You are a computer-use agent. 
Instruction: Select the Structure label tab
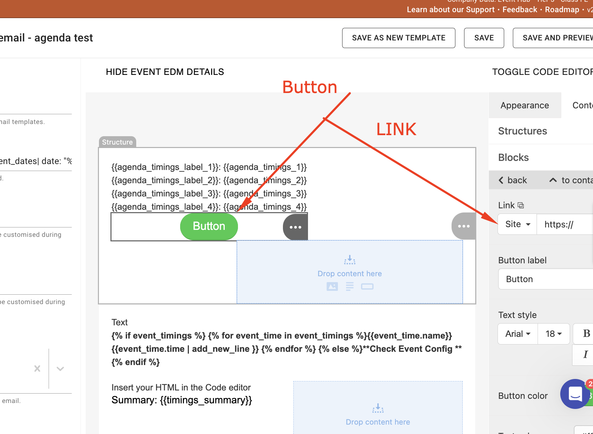(117, 142)
